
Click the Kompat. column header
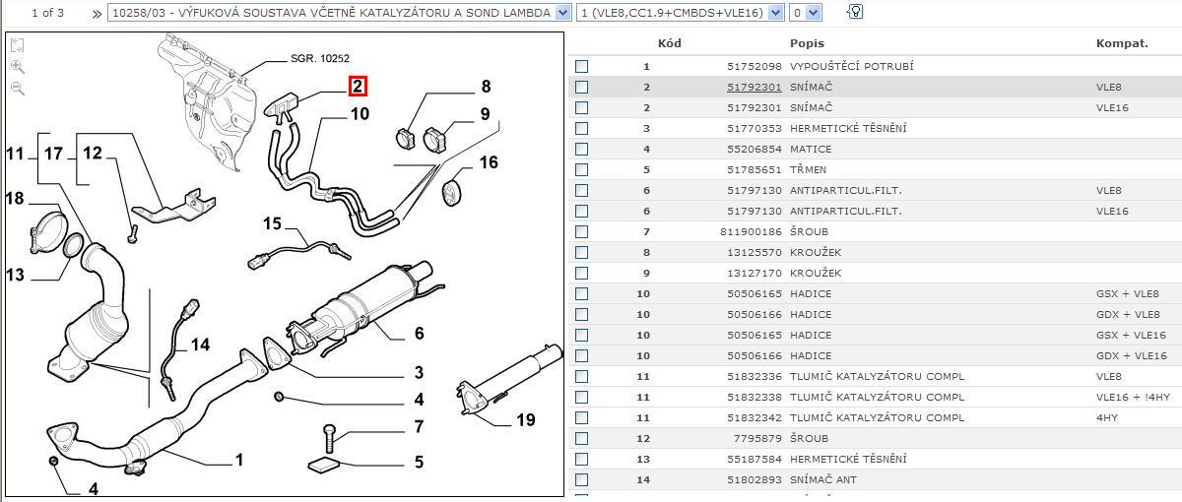pyautogui.click(x=1122, y=43)
